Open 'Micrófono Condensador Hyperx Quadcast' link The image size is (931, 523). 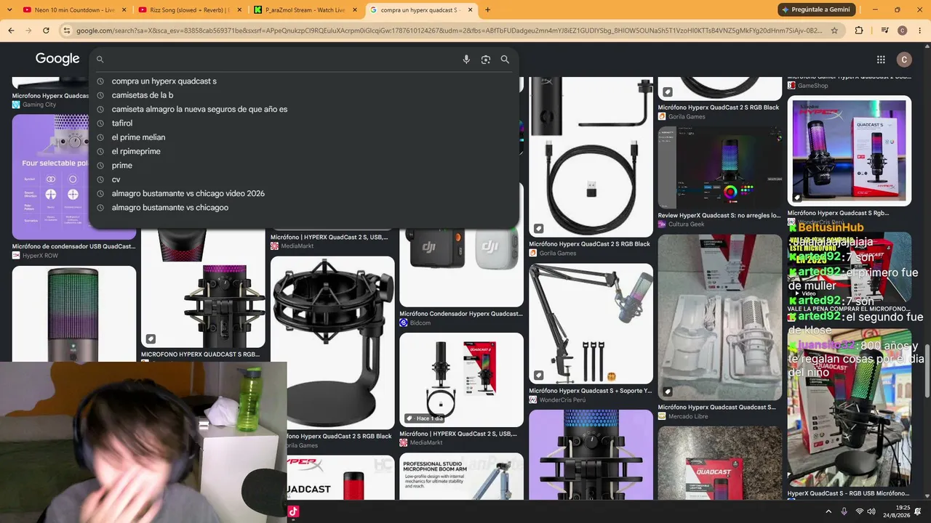tap(461, 314)
